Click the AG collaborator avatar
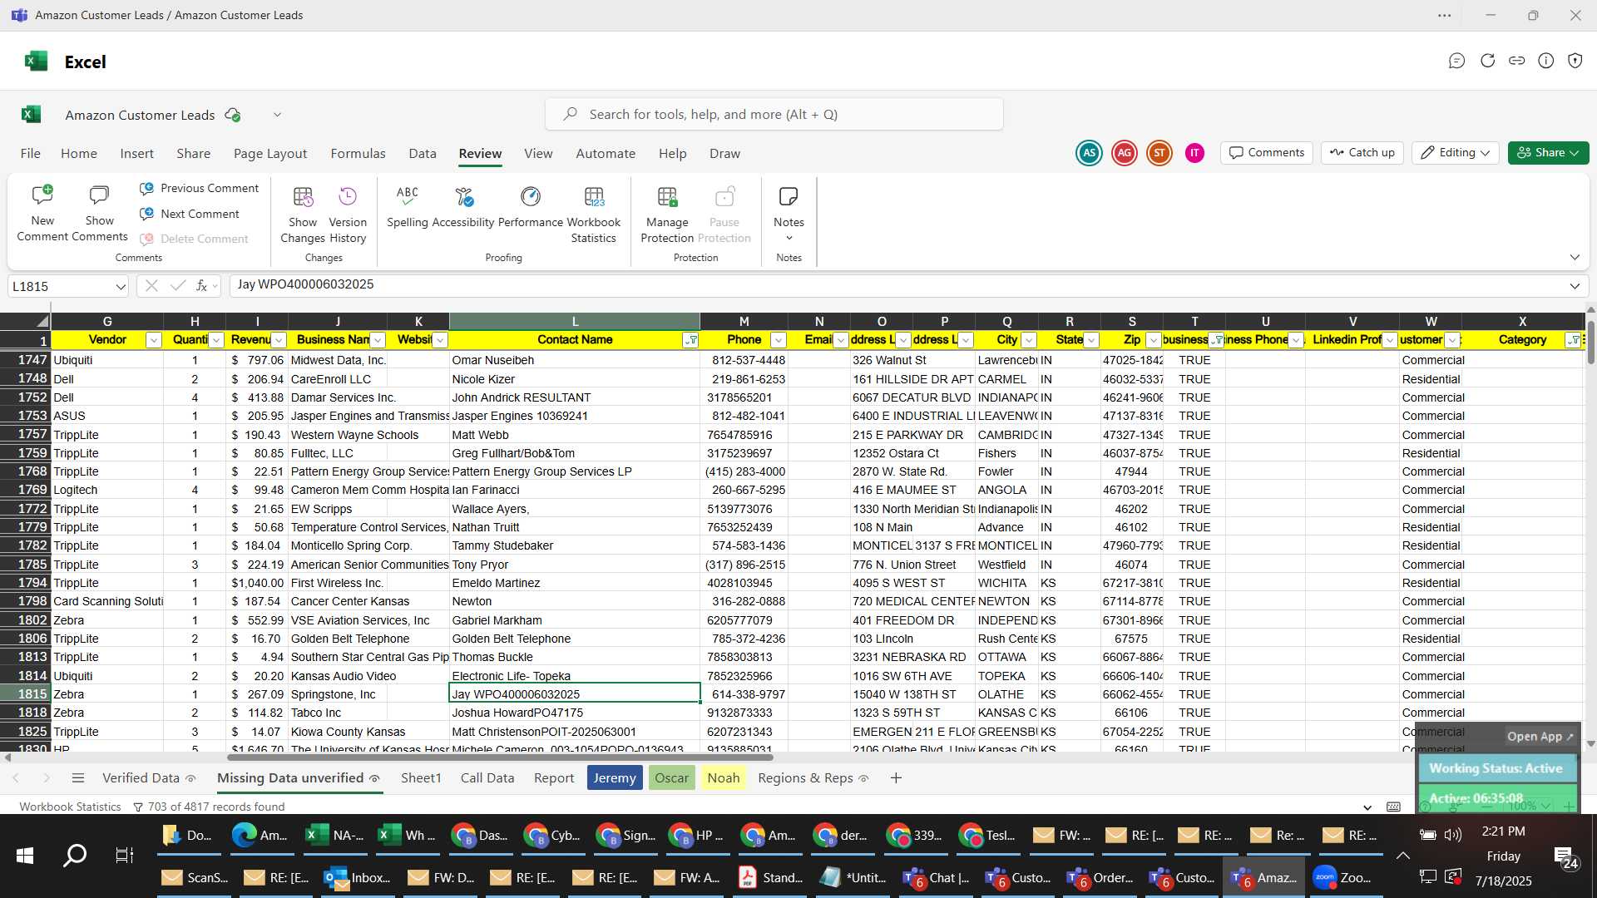The image size is (1597, 898). [1125, 153]
